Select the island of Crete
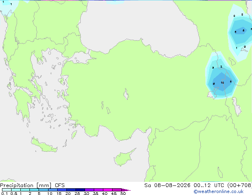 point(44,145)
